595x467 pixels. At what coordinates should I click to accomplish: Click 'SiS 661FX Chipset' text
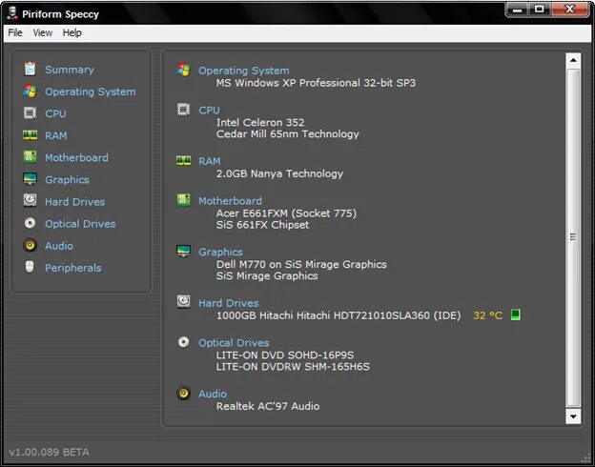point(262,225)
